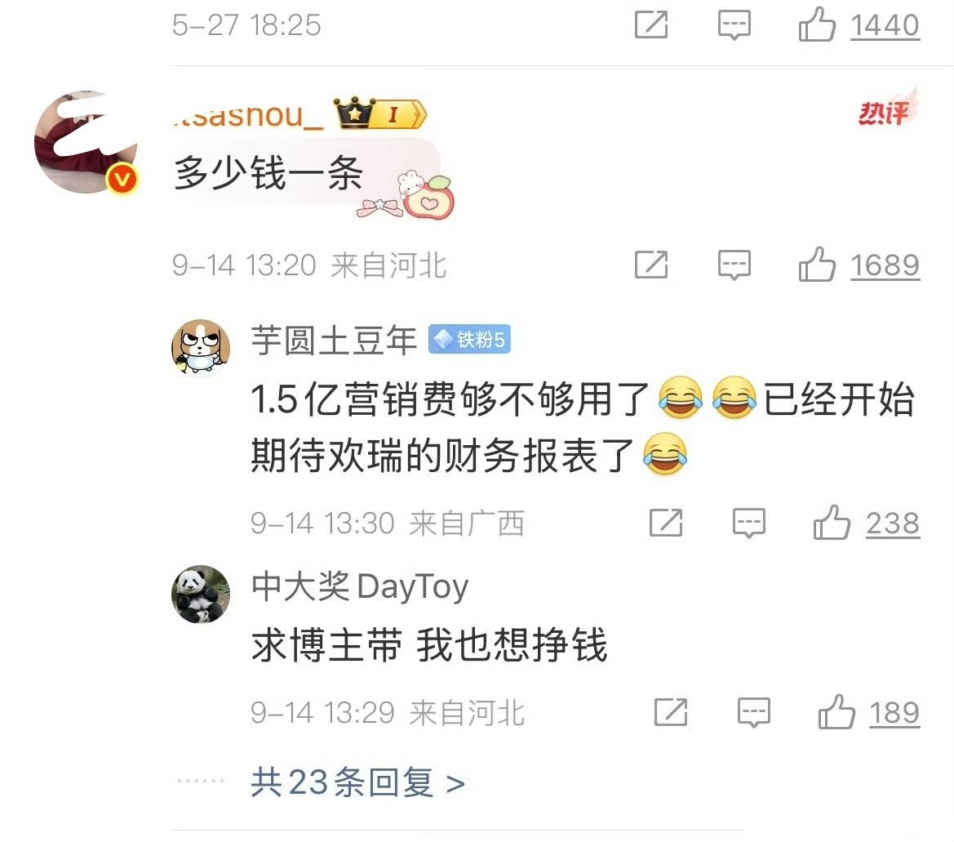
Task: Reply to 中大奖DayToy's comment
Action: point(754,712)
